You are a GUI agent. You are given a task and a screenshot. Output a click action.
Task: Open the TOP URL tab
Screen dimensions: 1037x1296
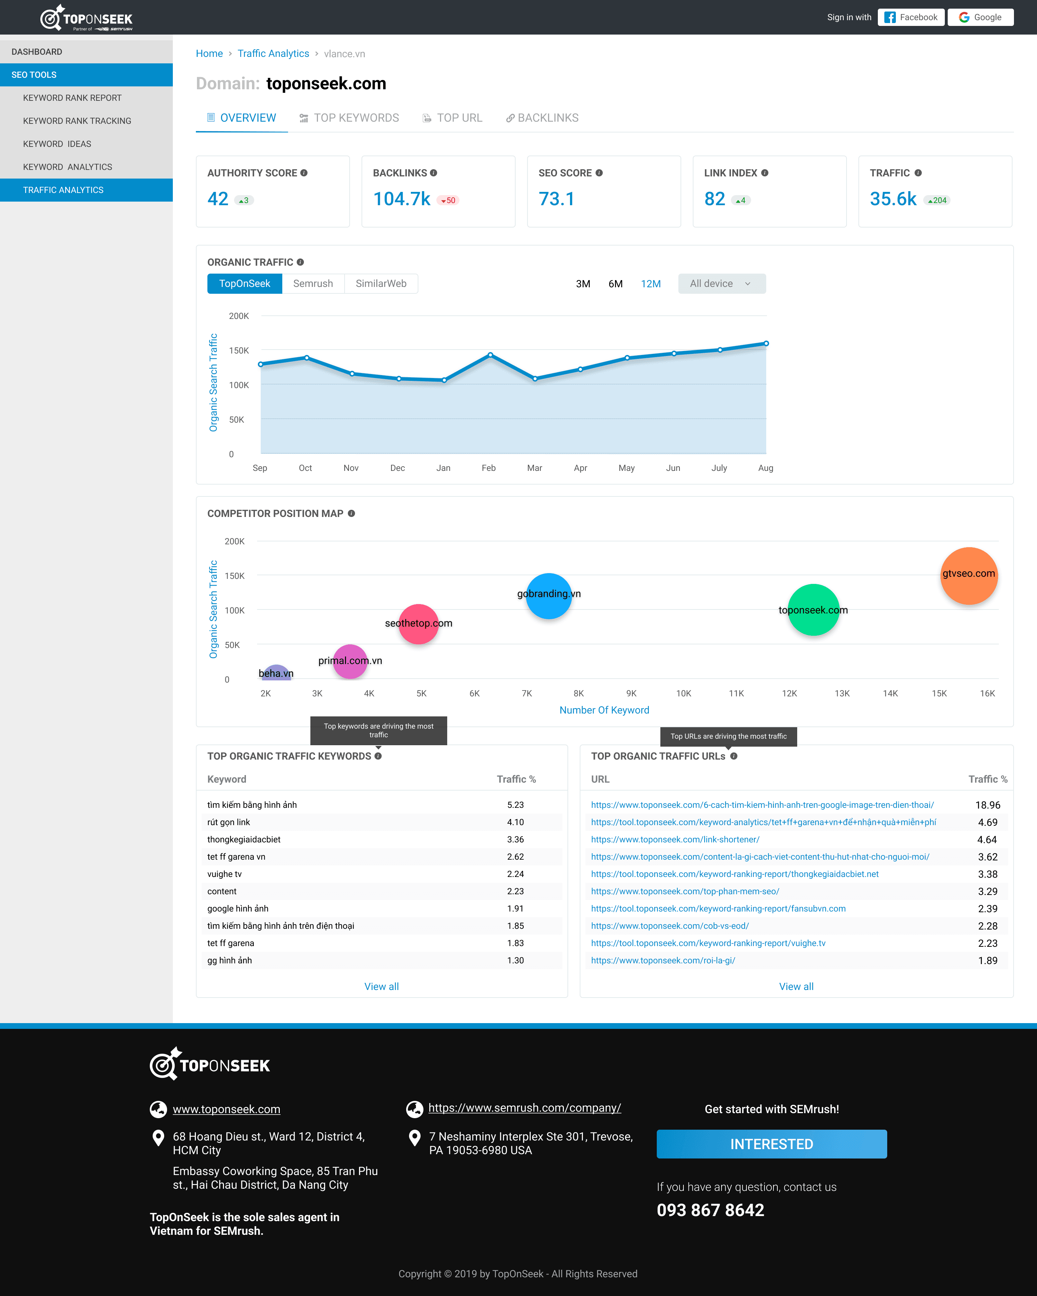[x=453, y=118]
